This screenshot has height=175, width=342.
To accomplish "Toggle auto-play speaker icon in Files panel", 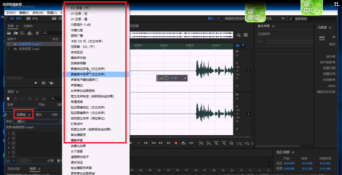I will pyautogui.click(x=51, y=83).
